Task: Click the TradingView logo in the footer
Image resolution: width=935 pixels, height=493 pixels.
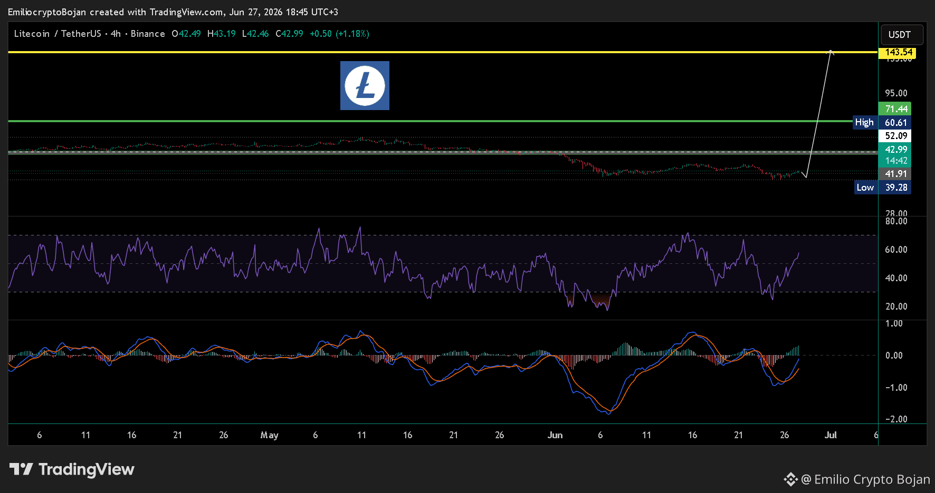Action: coord(72,469)
